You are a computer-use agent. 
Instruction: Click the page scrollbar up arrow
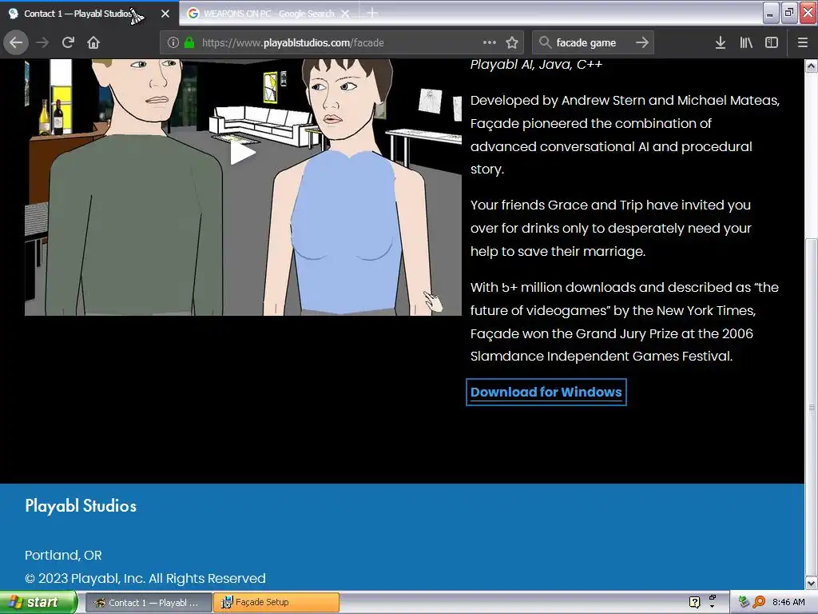coord(811,66)
